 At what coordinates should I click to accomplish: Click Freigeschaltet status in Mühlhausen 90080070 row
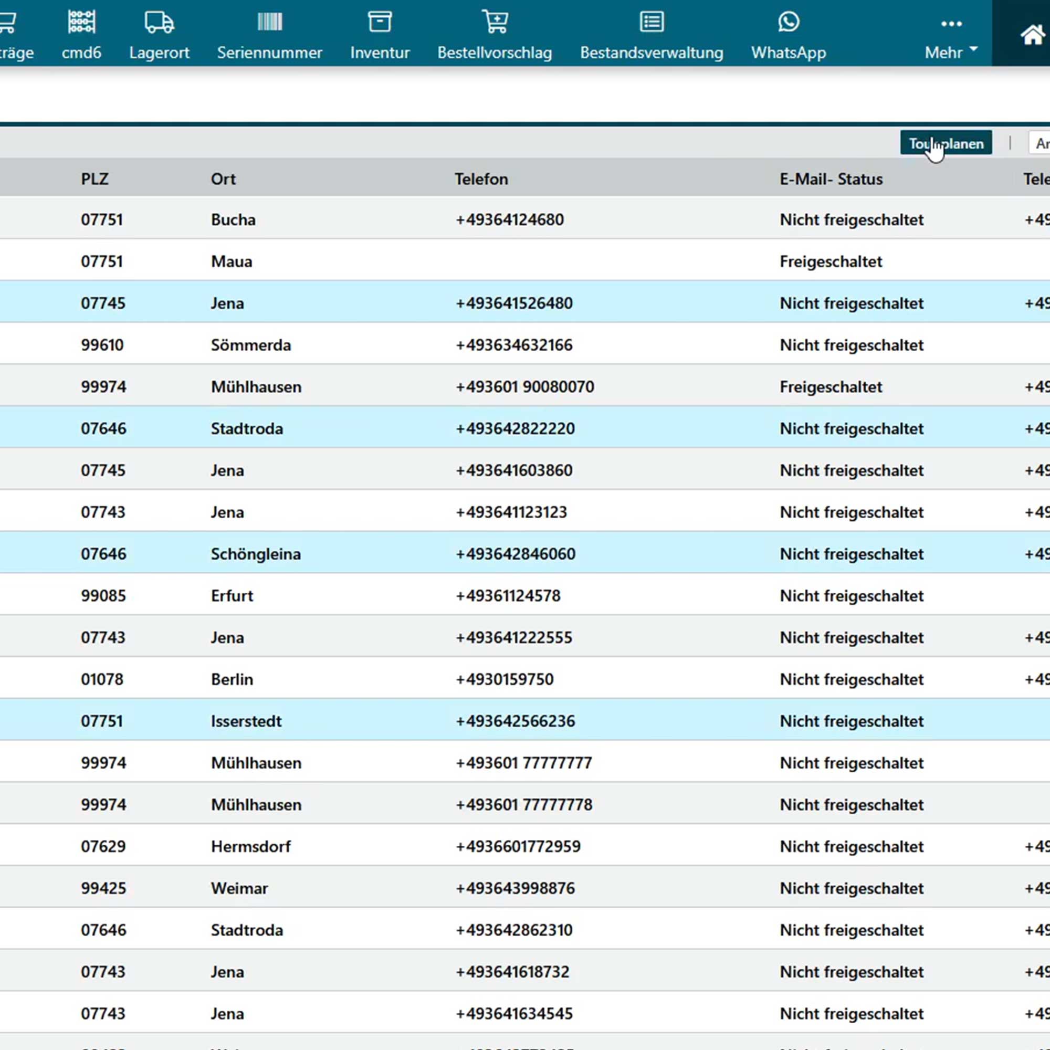pos(831,387)
